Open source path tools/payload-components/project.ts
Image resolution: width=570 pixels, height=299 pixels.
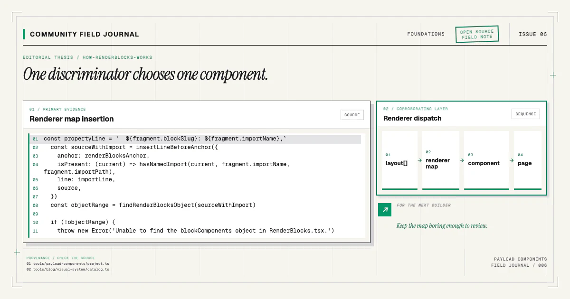click(x=68, y=263)
